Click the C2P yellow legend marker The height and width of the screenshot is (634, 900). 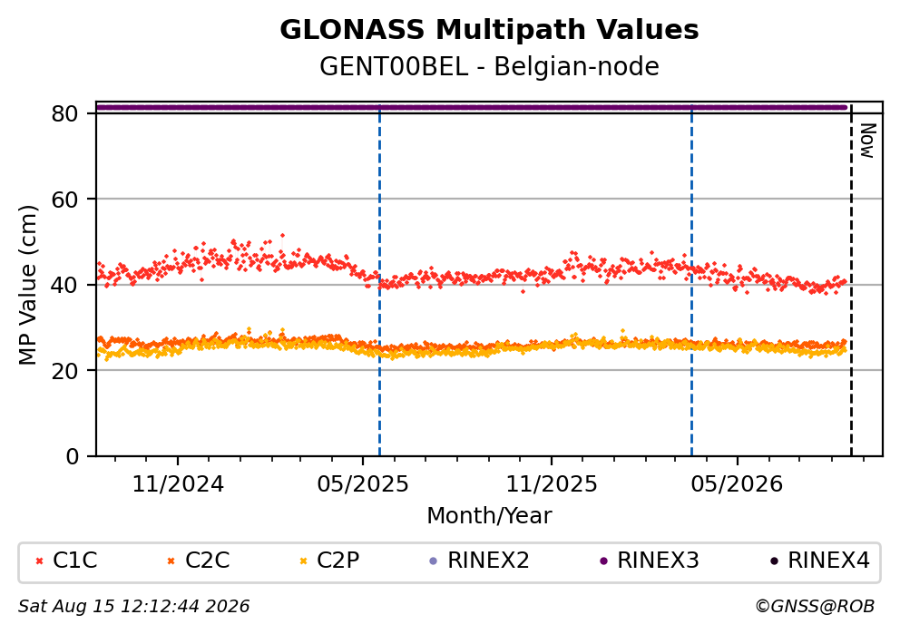point(304,561)
